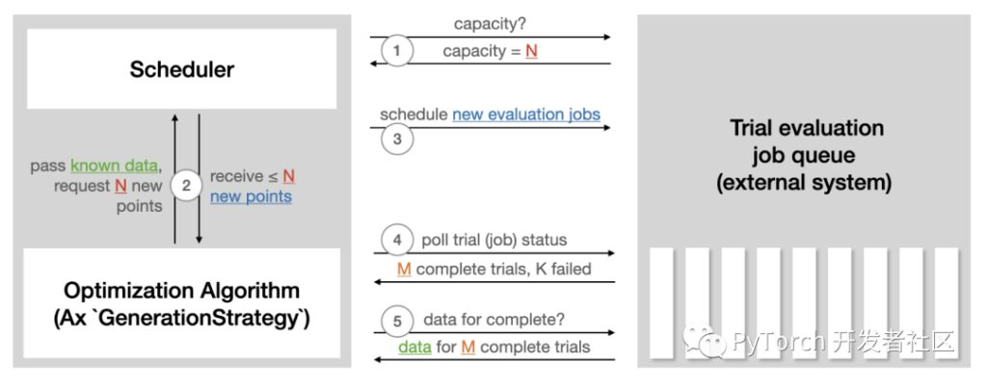This screenshot has height=388, width=987.
Task: Click the WeChat logo in the watermark
Action: (x=705, y=341)
